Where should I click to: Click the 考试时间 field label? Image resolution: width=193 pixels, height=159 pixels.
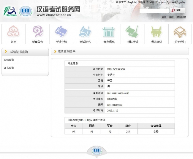pos(98,110)
